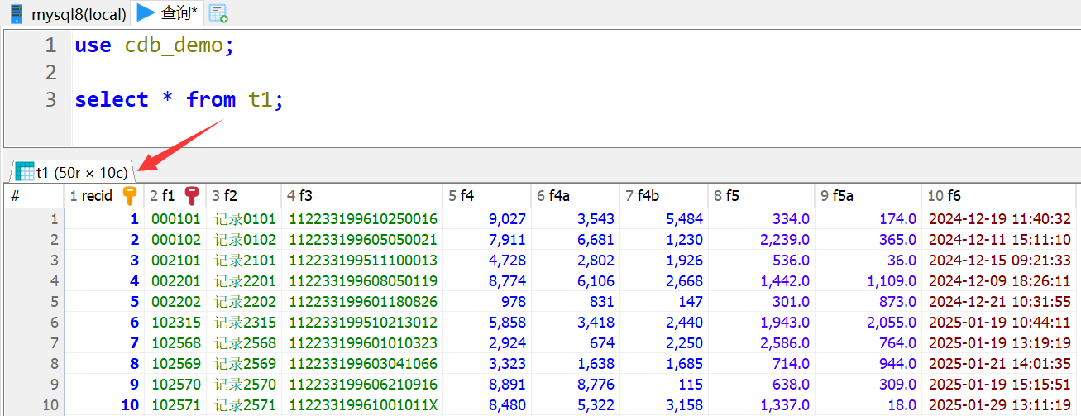This screenshot has height=416, width=1081.
Task: Switch to the 查询* query tab
Action: pyautogui.click(x=179, y=13)
